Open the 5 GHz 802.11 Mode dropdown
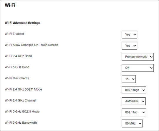The width and height of the screenshot is (159, 131). 134,112
